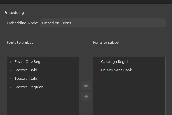Image resolution: width=172 pixels, height=115 pixels.
Task: Click the chevron on the Embed or Subset dropdown
Action: pos(161,23)
